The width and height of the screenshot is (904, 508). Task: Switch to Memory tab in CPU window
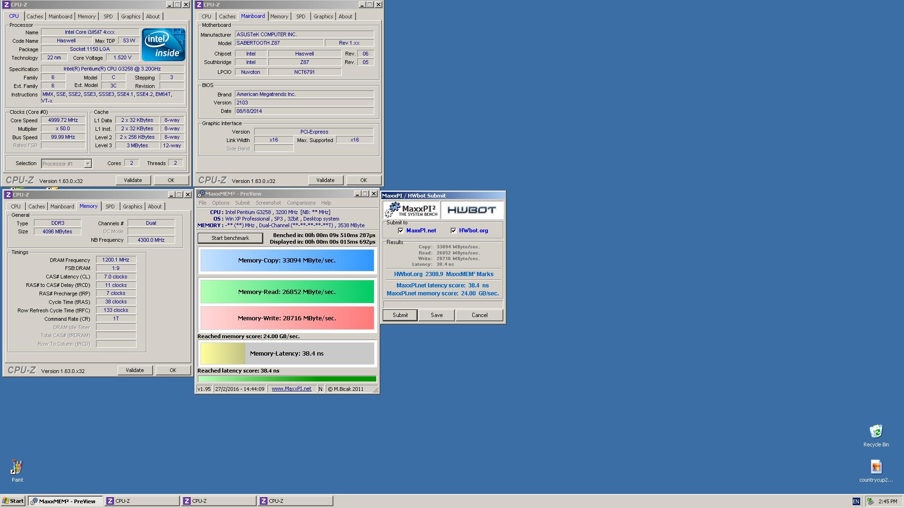click(87, 16)
